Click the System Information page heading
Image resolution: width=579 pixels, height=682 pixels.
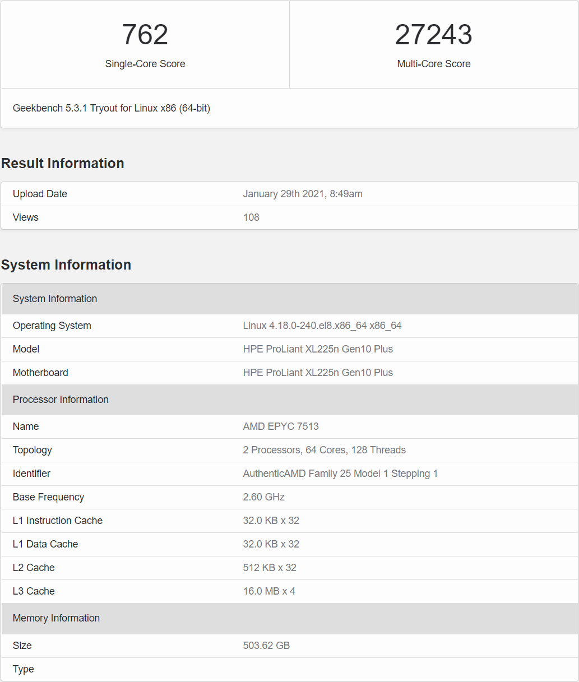point(66,265)
